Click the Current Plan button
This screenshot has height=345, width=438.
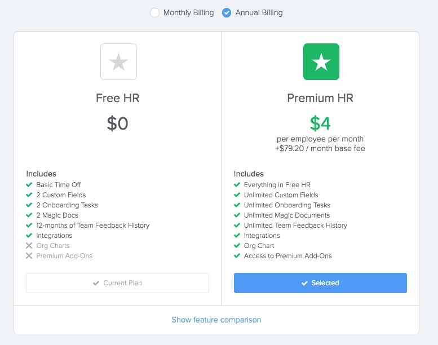coord(117,283)
